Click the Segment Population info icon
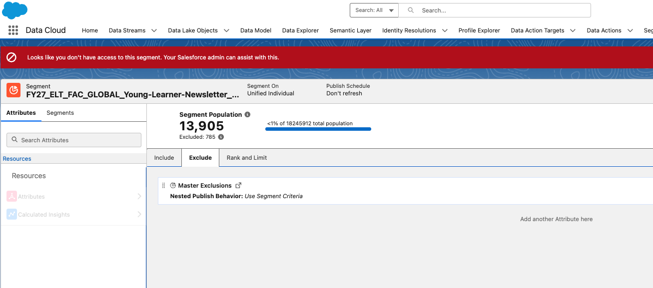This screenshot has width=653, height=288. 248,115
